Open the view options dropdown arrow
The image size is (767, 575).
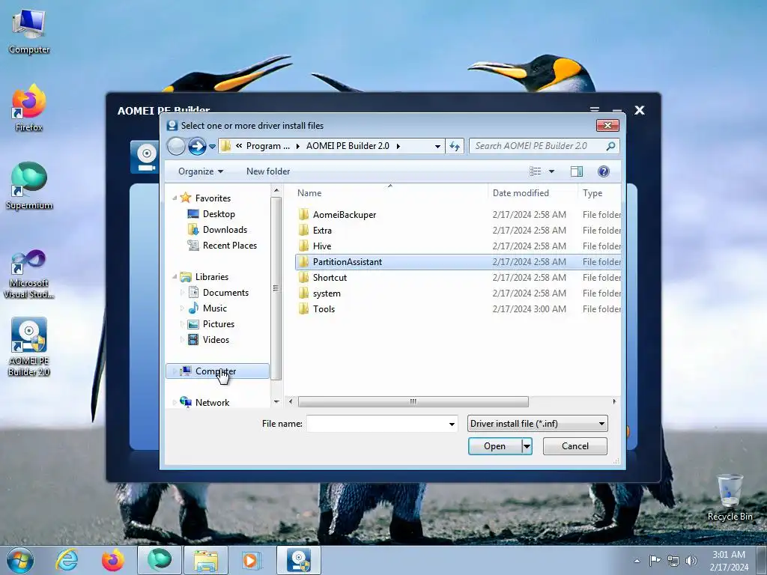click(551, 171)
